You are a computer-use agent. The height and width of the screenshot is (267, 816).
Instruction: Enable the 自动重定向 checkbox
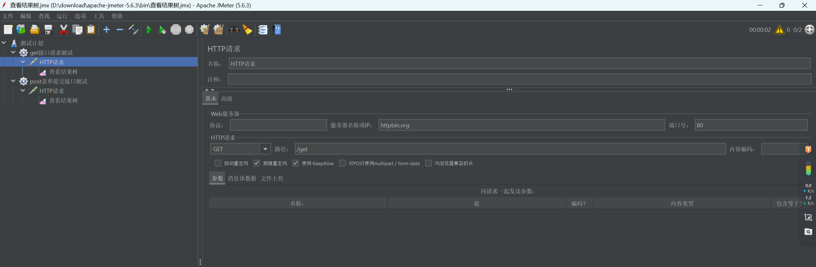[218, 163]
